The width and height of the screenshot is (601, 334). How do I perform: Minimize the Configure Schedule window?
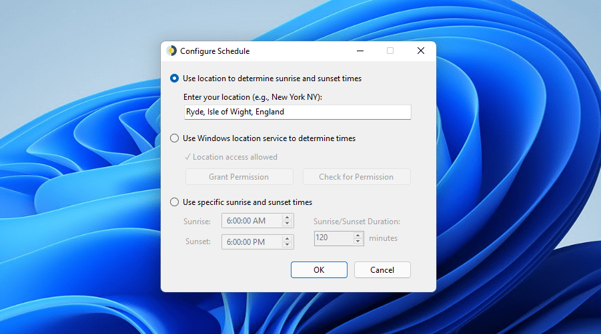[360, 51]
